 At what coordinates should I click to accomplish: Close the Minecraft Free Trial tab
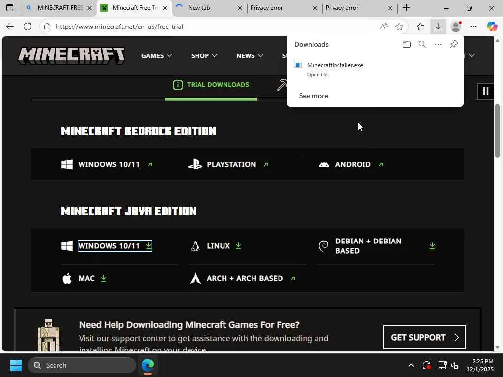tap(165, 8)
